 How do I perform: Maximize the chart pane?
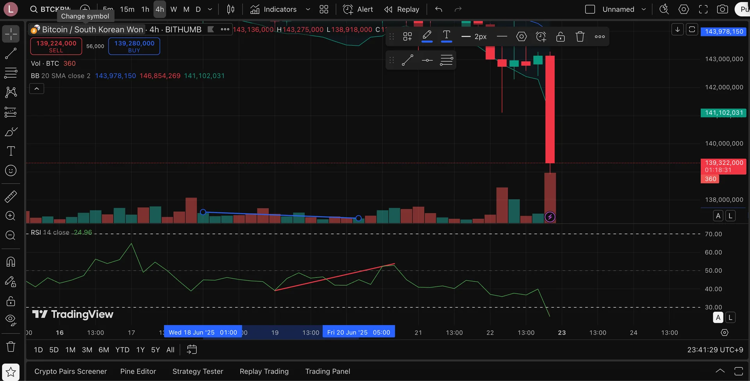tap(692, 29)
